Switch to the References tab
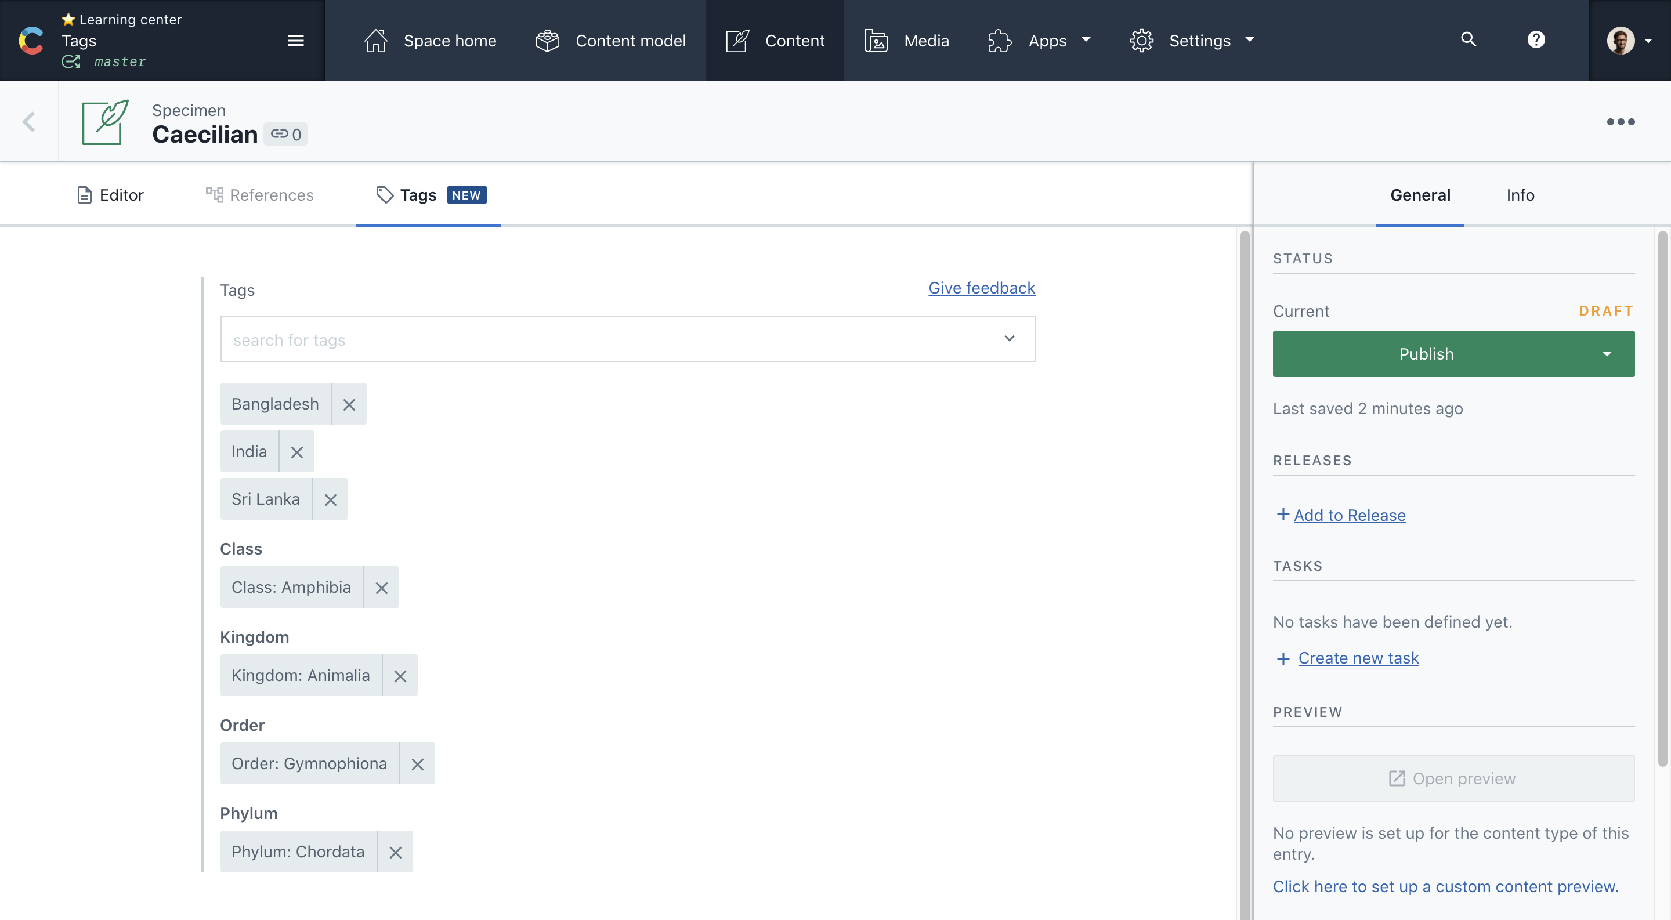1671x920 pixels. [259, 195]
